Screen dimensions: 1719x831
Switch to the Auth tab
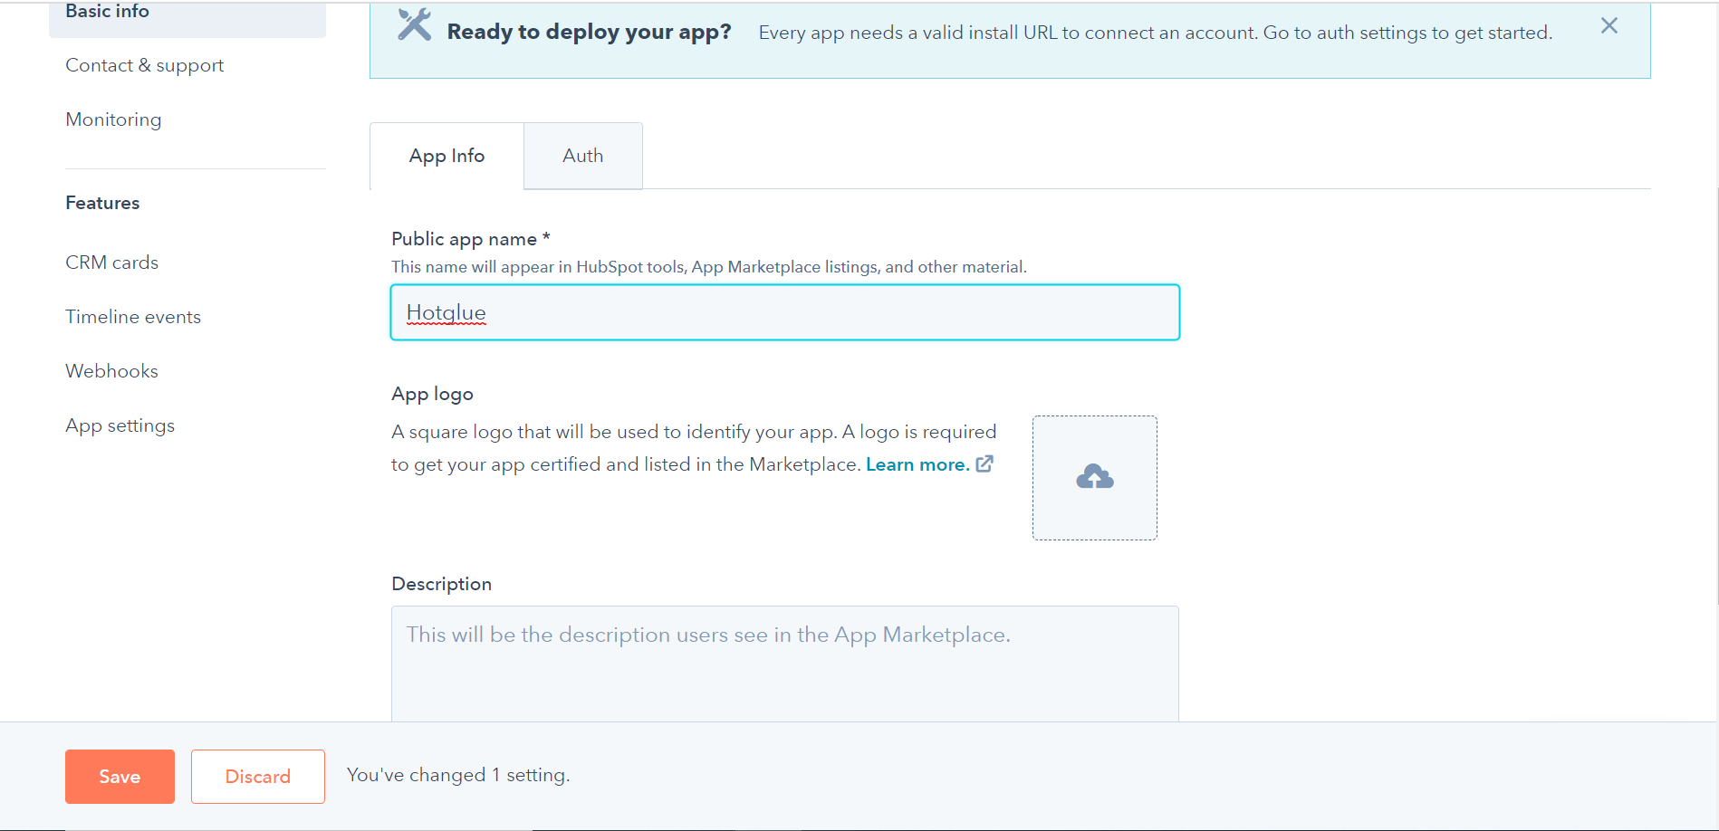[x=583, y=156]
